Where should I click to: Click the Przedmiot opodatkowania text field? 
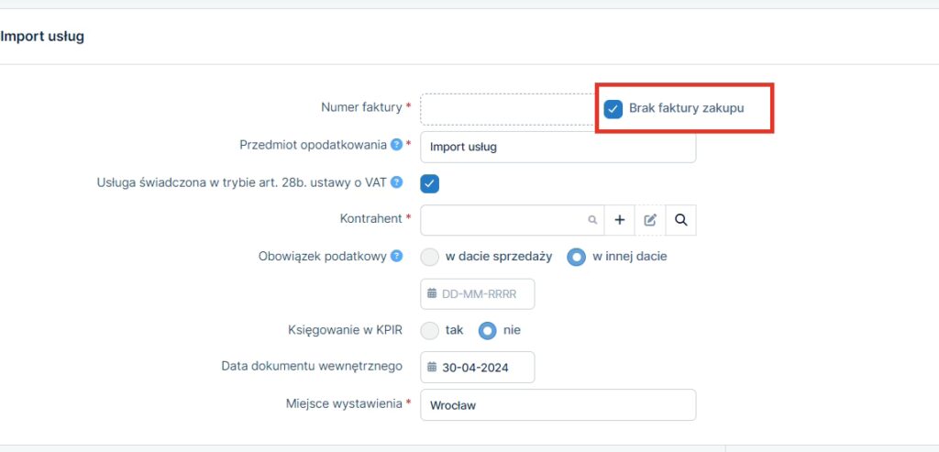[x=558, y=147]
